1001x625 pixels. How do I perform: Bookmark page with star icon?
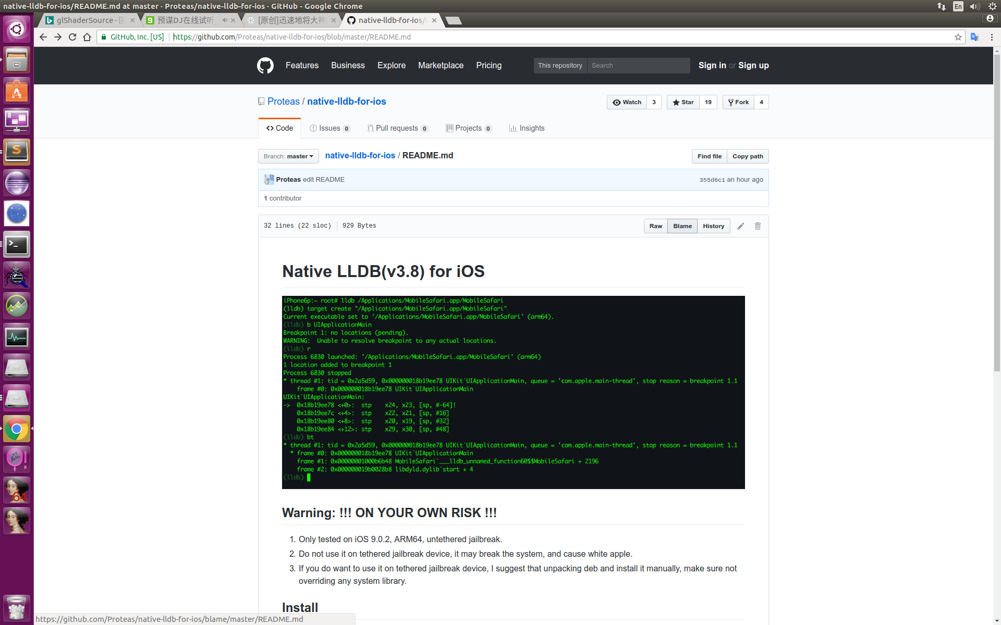(958, 37)
